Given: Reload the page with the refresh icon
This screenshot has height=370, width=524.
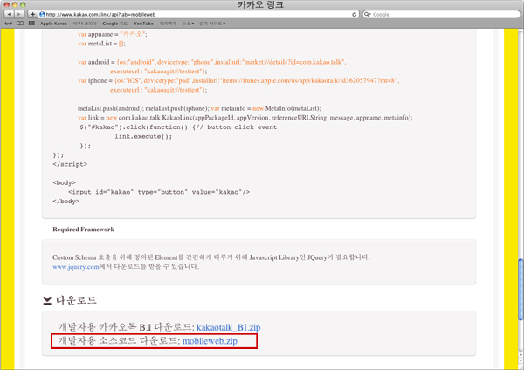Looking at the screenshot, I should (x=354, y=14).
